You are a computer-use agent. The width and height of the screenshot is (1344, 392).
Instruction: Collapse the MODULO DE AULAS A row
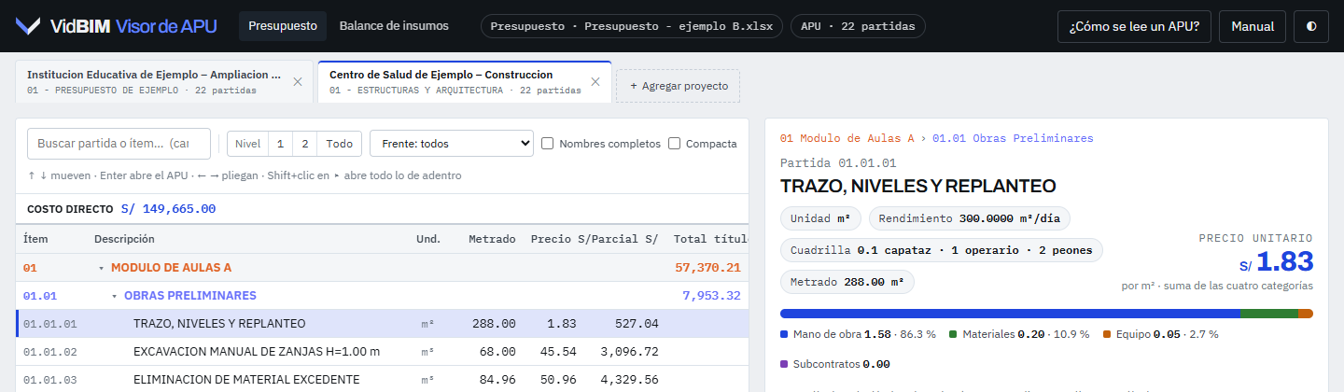point(101,268)
